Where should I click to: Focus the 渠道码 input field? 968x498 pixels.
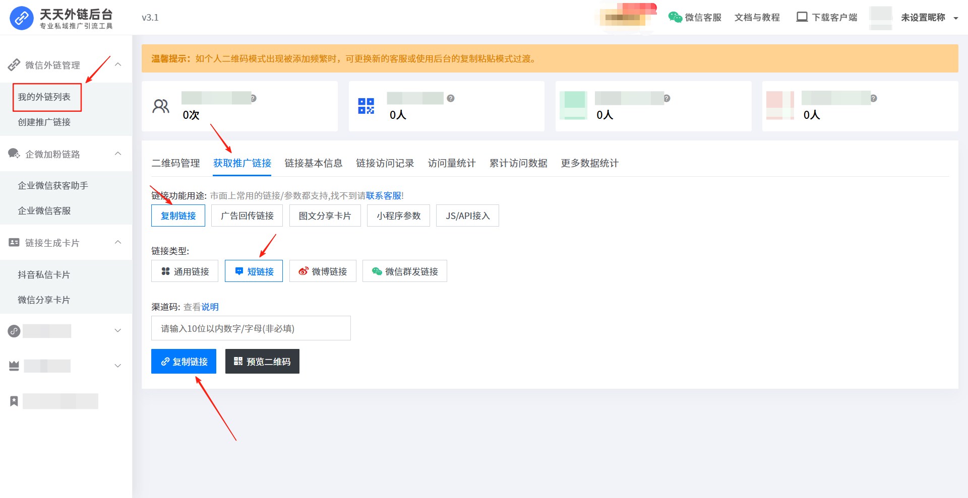(x=251, y=328)
